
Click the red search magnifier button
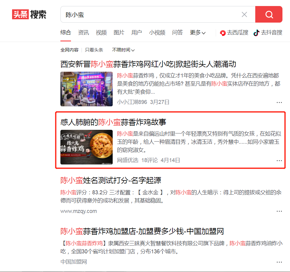(269, 14)
